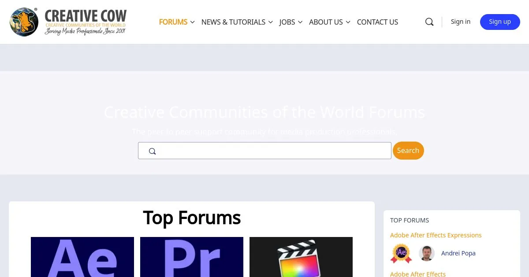This screenshot has height=277, width=529.
Task: Click the After Effects award badge icon
Action: (401, 253)
